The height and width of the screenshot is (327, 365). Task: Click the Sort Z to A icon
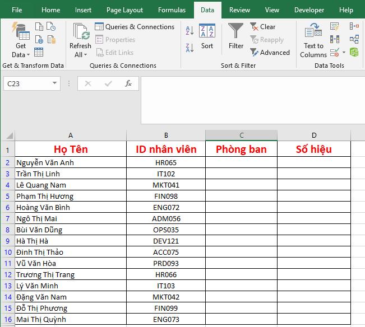click(190, 48)
